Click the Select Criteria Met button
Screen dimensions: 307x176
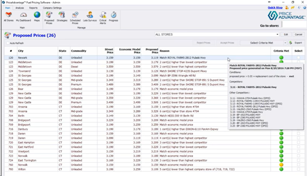click(261, 43)
